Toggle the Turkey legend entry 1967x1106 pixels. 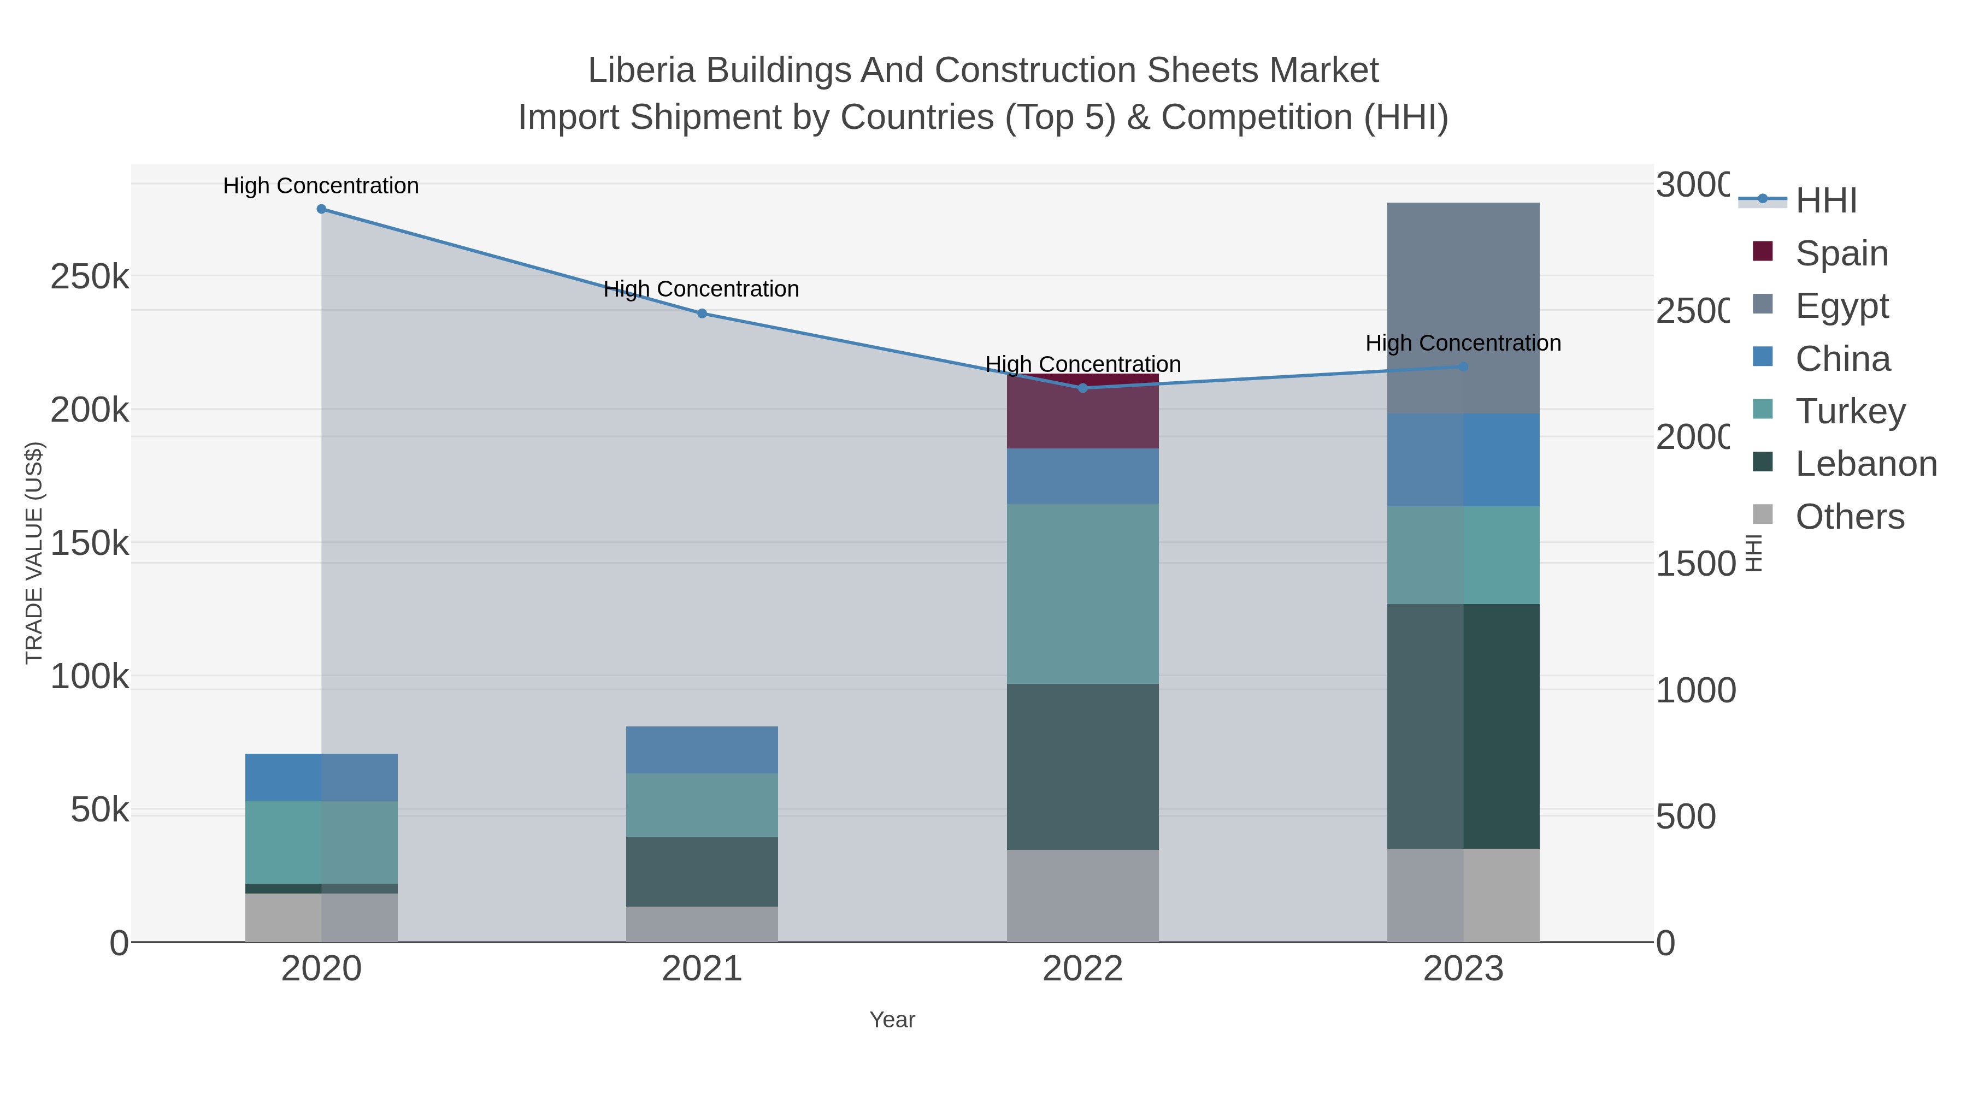pyautogui.click(x=1828, y=411)
